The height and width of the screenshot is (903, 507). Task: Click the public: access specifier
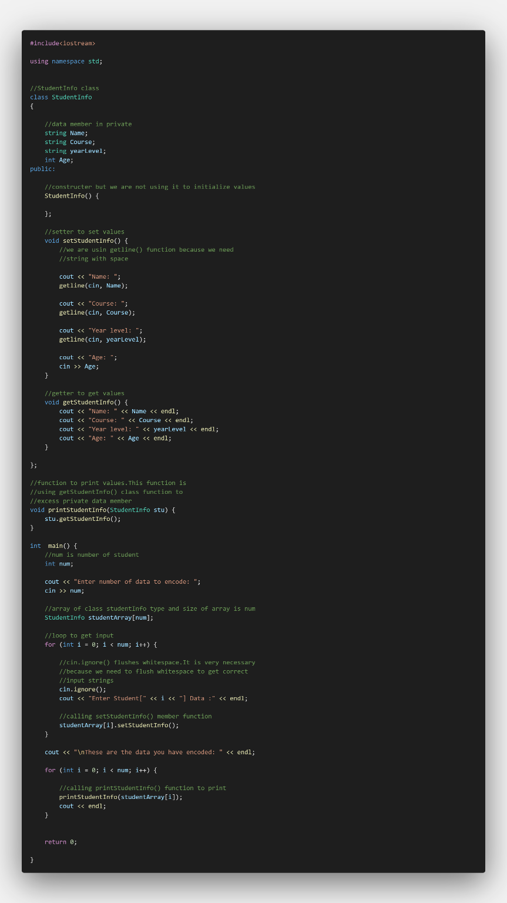[41, 169]
